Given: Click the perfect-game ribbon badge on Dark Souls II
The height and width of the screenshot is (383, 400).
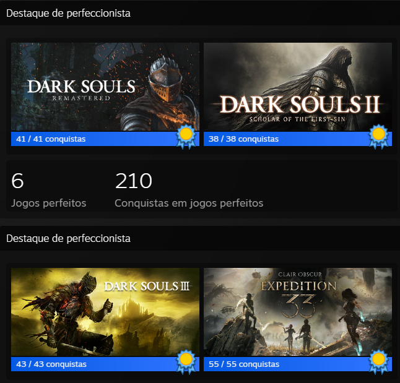Looking at the screenshot, I should pos(379,136).
